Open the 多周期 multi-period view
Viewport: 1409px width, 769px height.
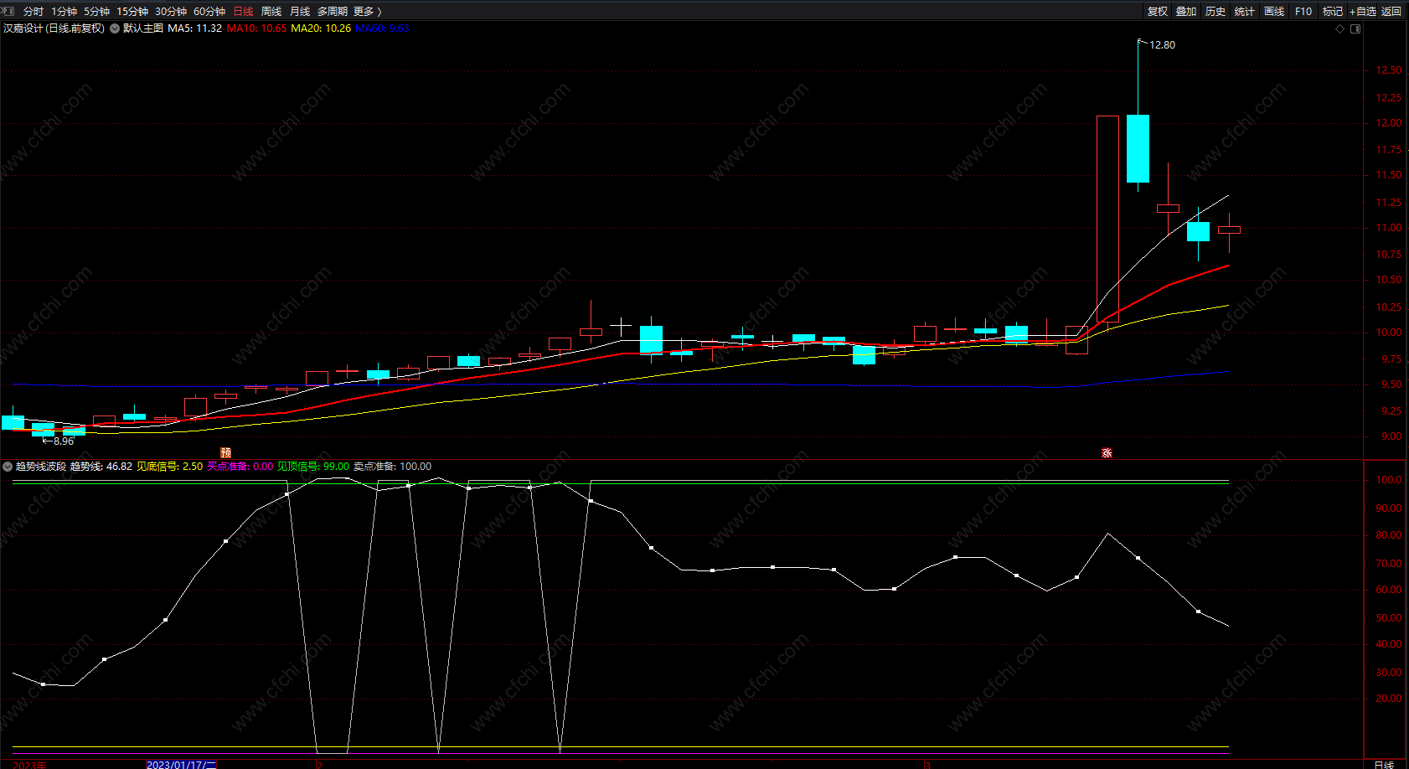[x=333, y=12]
